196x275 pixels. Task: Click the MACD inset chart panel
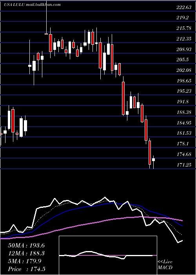tap(108, 255)
